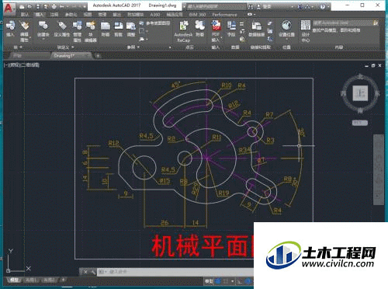Click the Undo arrow in quick access toolbar
Viewport: 388px width, 289px height.
pos(62,6)
